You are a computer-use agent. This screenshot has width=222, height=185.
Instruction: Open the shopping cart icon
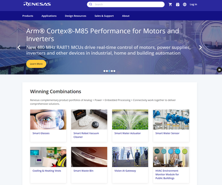(x=170, y=5)
